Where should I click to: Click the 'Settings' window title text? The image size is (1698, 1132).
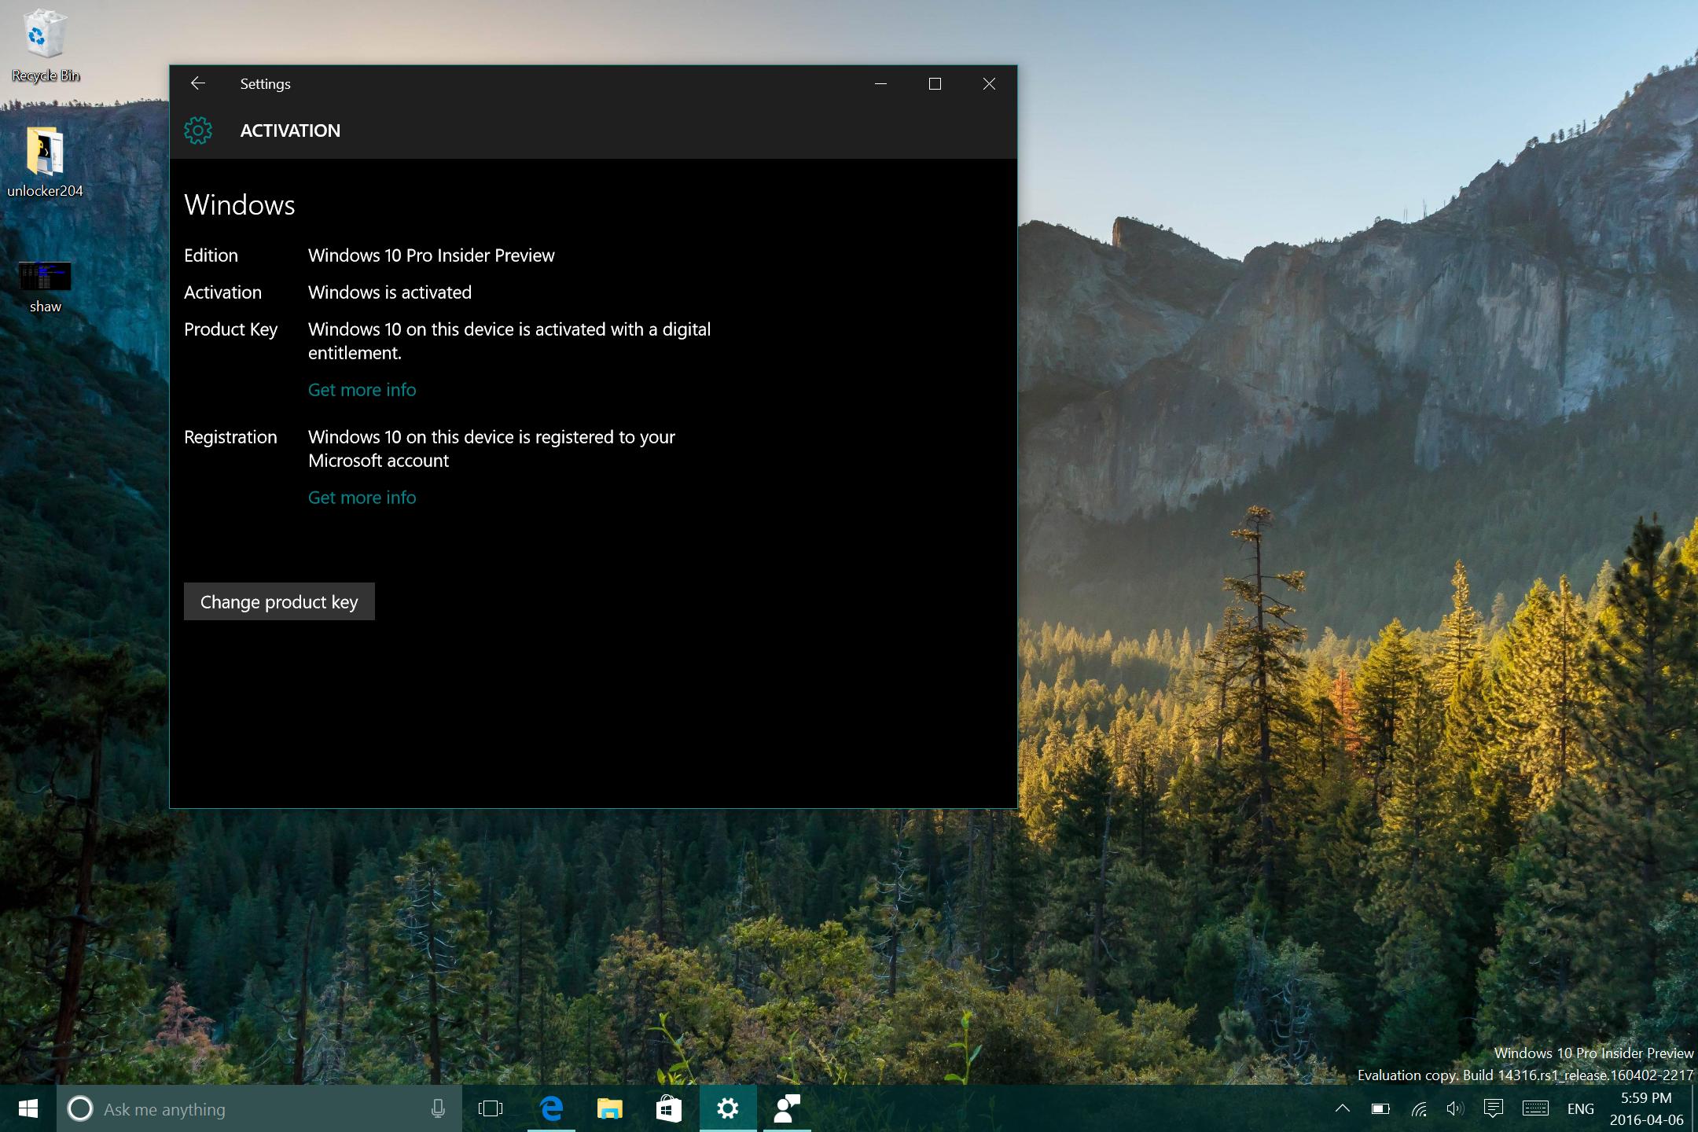(x=265, y=84)
